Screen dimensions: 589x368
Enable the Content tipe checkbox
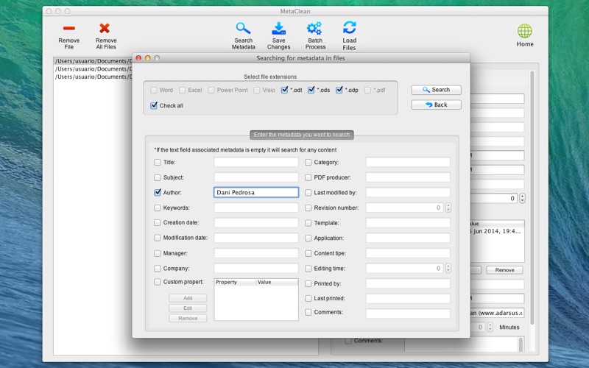(x=308, y=253)
